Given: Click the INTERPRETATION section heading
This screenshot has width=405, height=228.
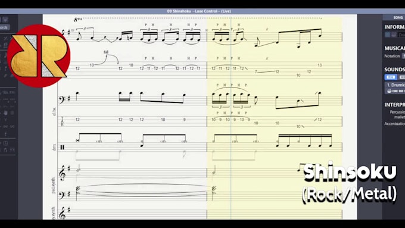Looking at the screenshot, I should [x=394, y=105].
